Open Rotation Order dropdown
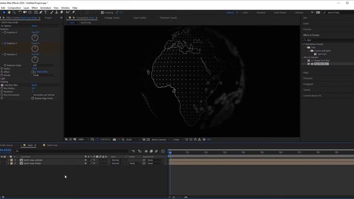This screenshot has height=199, width=354. pyautogui.click(x=44, y=65)
